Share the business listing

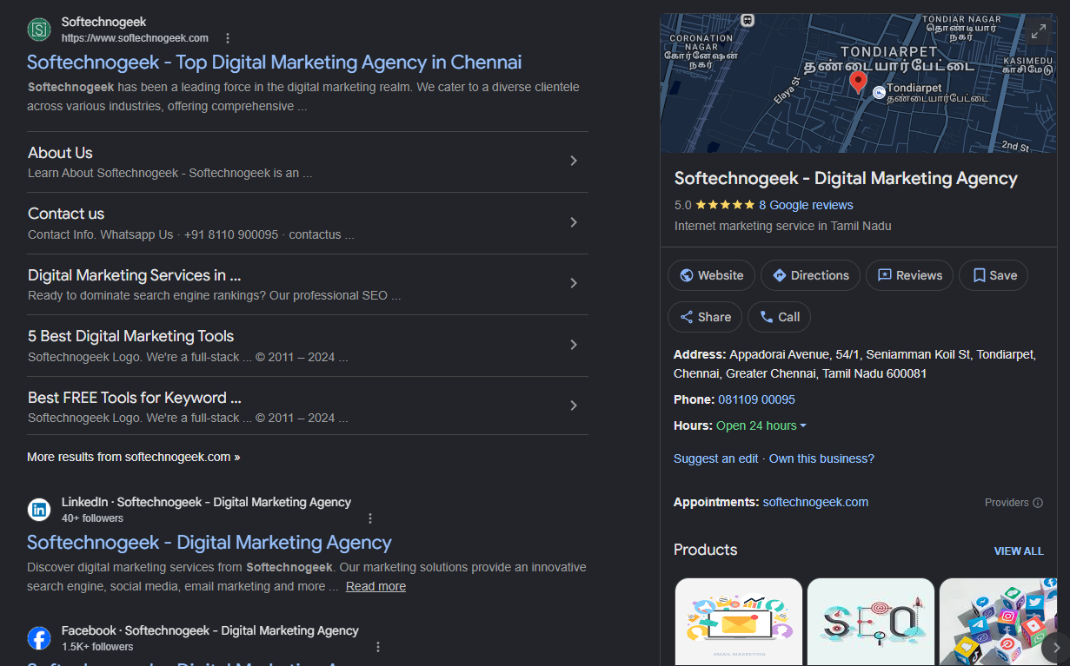[x=705, y=317]
